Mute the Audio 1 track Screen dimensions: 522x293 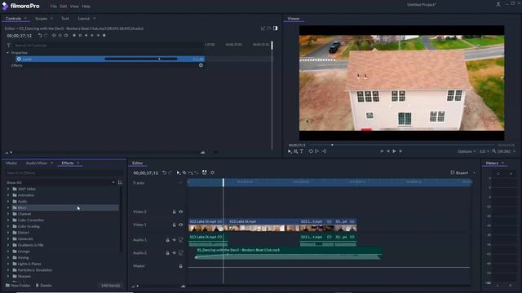pos(174,239)
